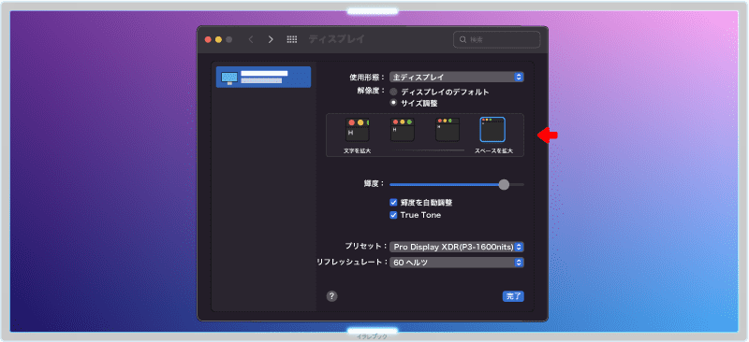Click the 輝度 brightness slider knob
The image size is (749, 342).
point(504,185)
